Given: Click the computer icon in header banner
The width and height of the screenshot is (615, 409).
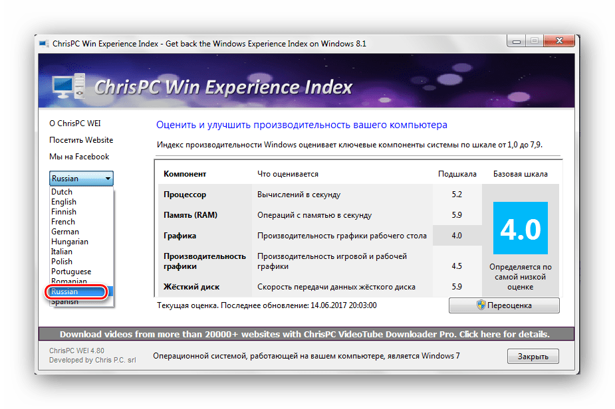Looking at the screenshot, I should click(68, 86).
